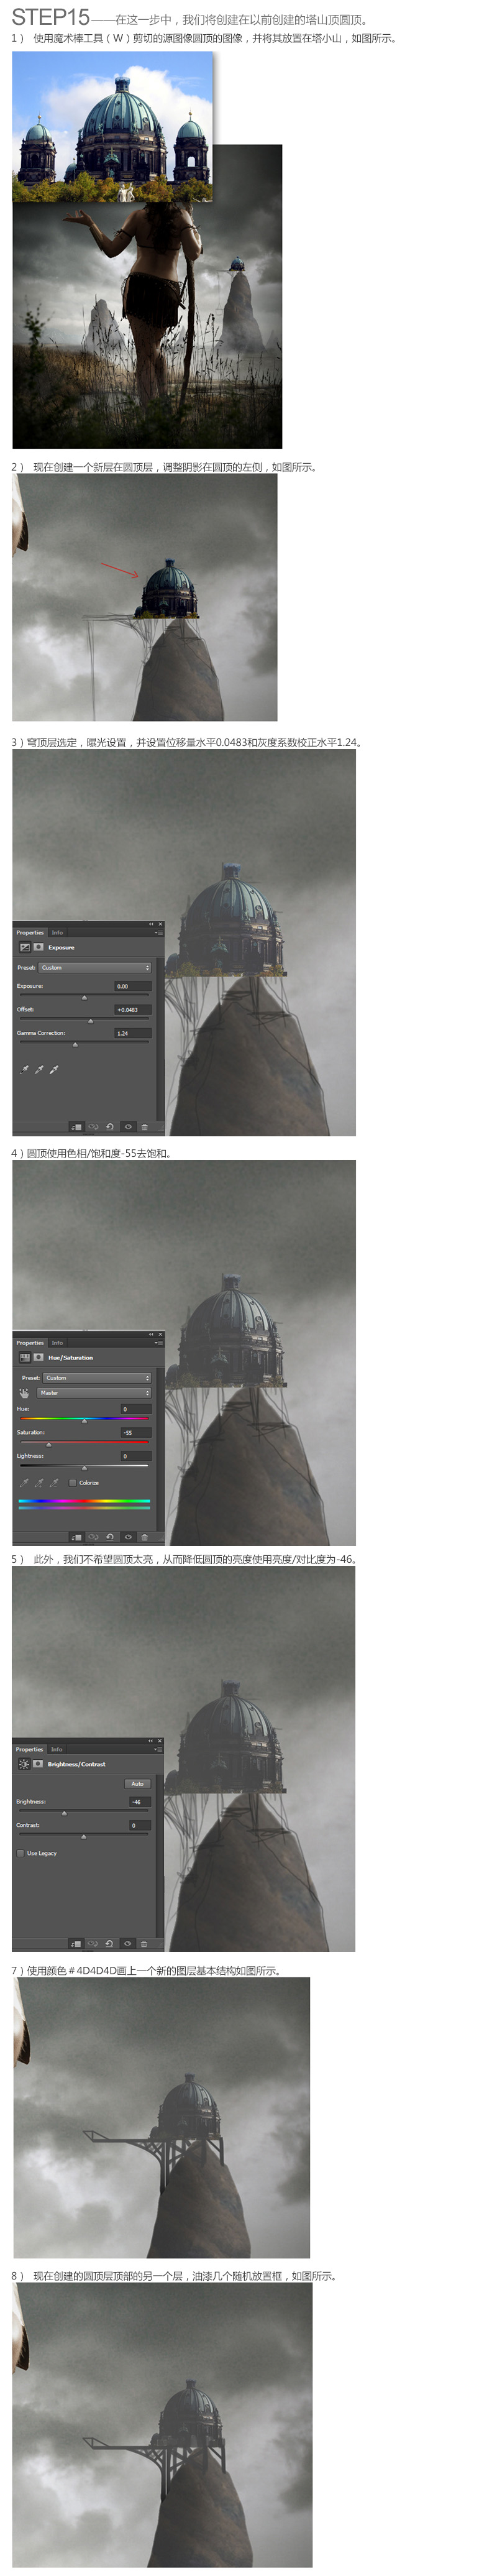
Task: Open the Hue/Saturation panel flyout menu
Action: [x=159, y=1343]
